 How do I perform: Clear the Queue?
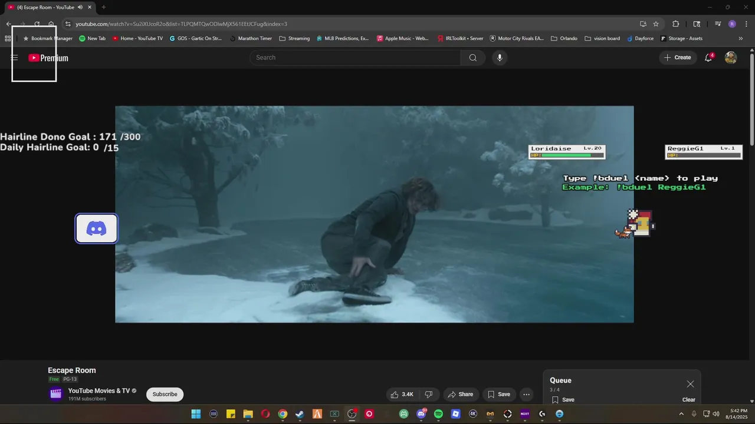pyautogui.click(x=689, y=400)
